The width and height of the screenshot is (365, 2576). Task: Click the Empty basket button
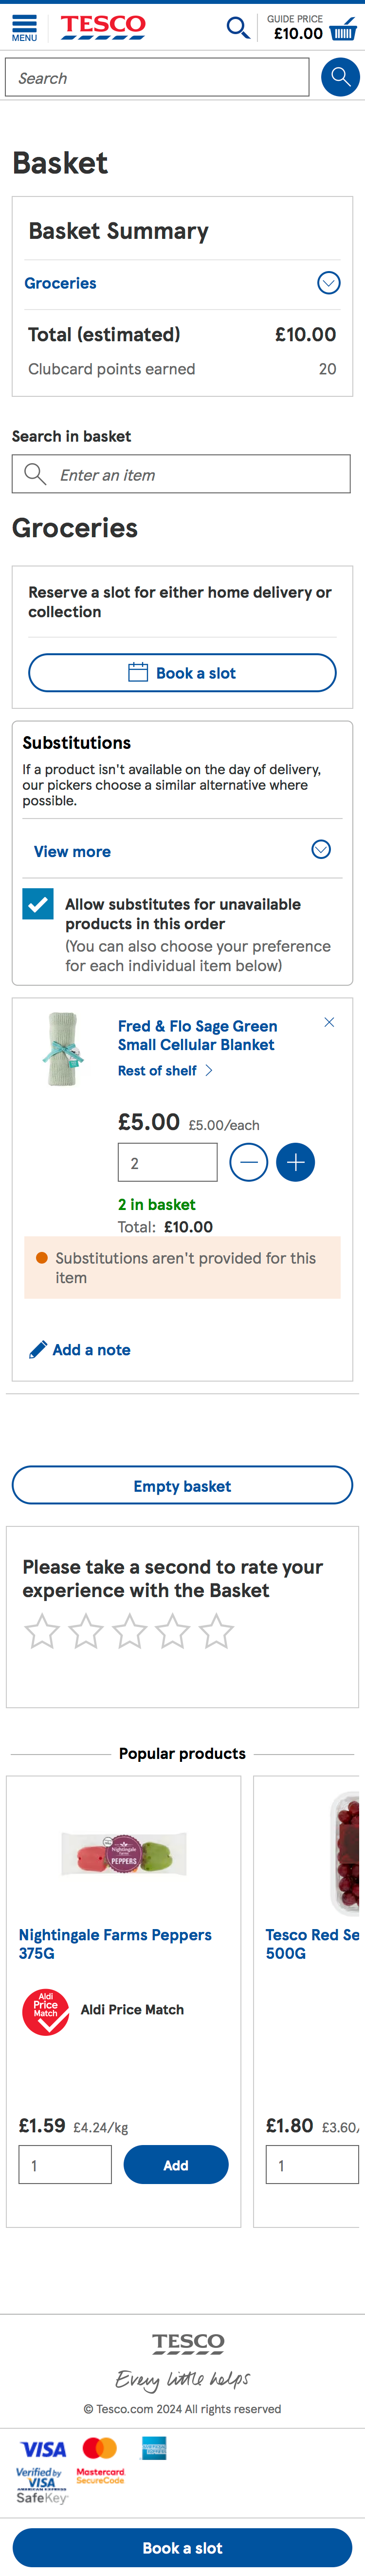(182, 1486)
